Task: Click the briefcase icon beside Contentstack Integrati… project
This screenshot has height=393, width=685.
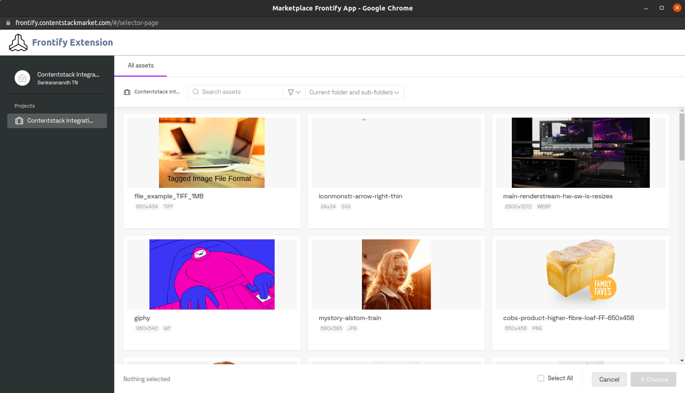Action: 19,121
